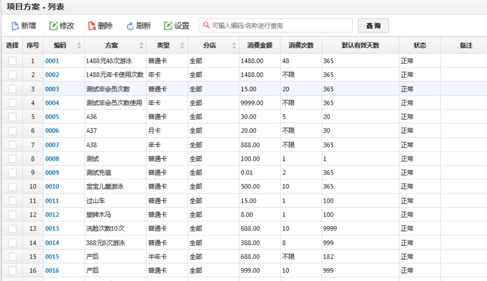Click the magnifier icon in search box
The image size is (487, 281).
[206, 25]
